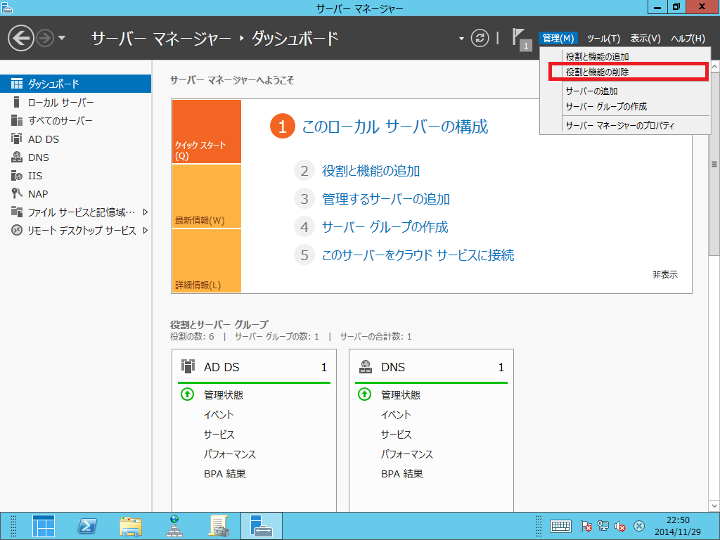Select ローカル サーバー in the sidebar

(x=75, y=102)
